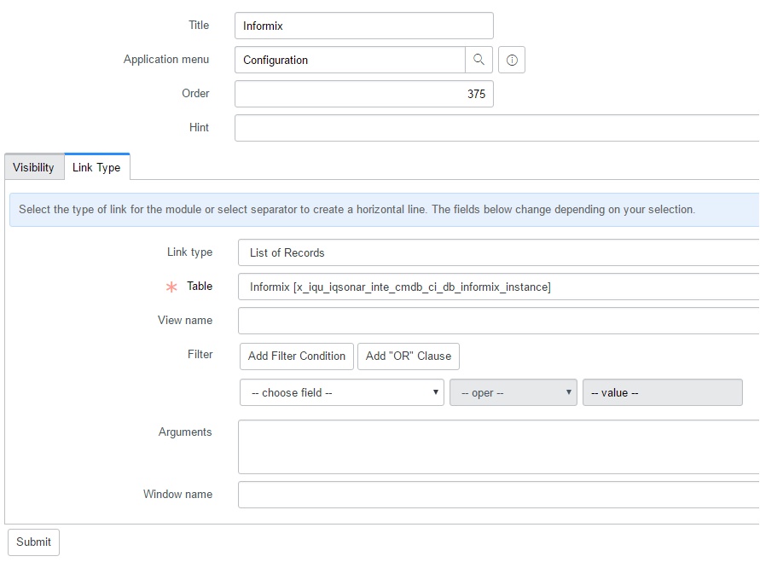Switch to the Visibility tab
The width and height of the screenshot is (760, 568).
point(33,167)
